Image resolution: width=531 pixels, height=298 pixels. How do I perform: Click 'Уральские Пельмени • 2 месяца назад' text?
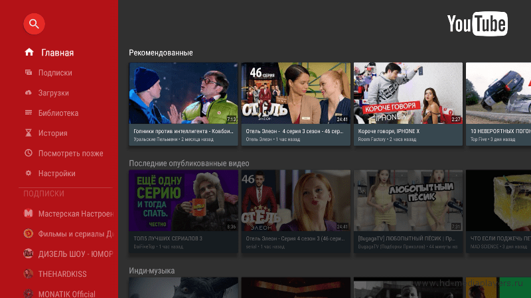pos(173,139)
